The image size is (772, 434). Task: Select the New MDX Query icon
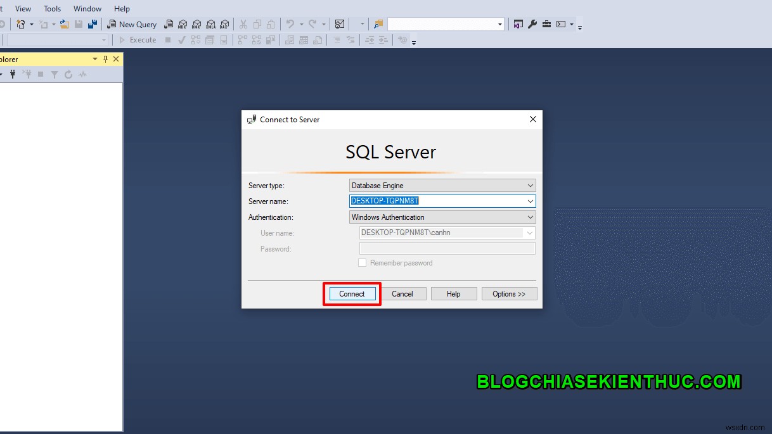pyautogui.click(x=183, y=24)
